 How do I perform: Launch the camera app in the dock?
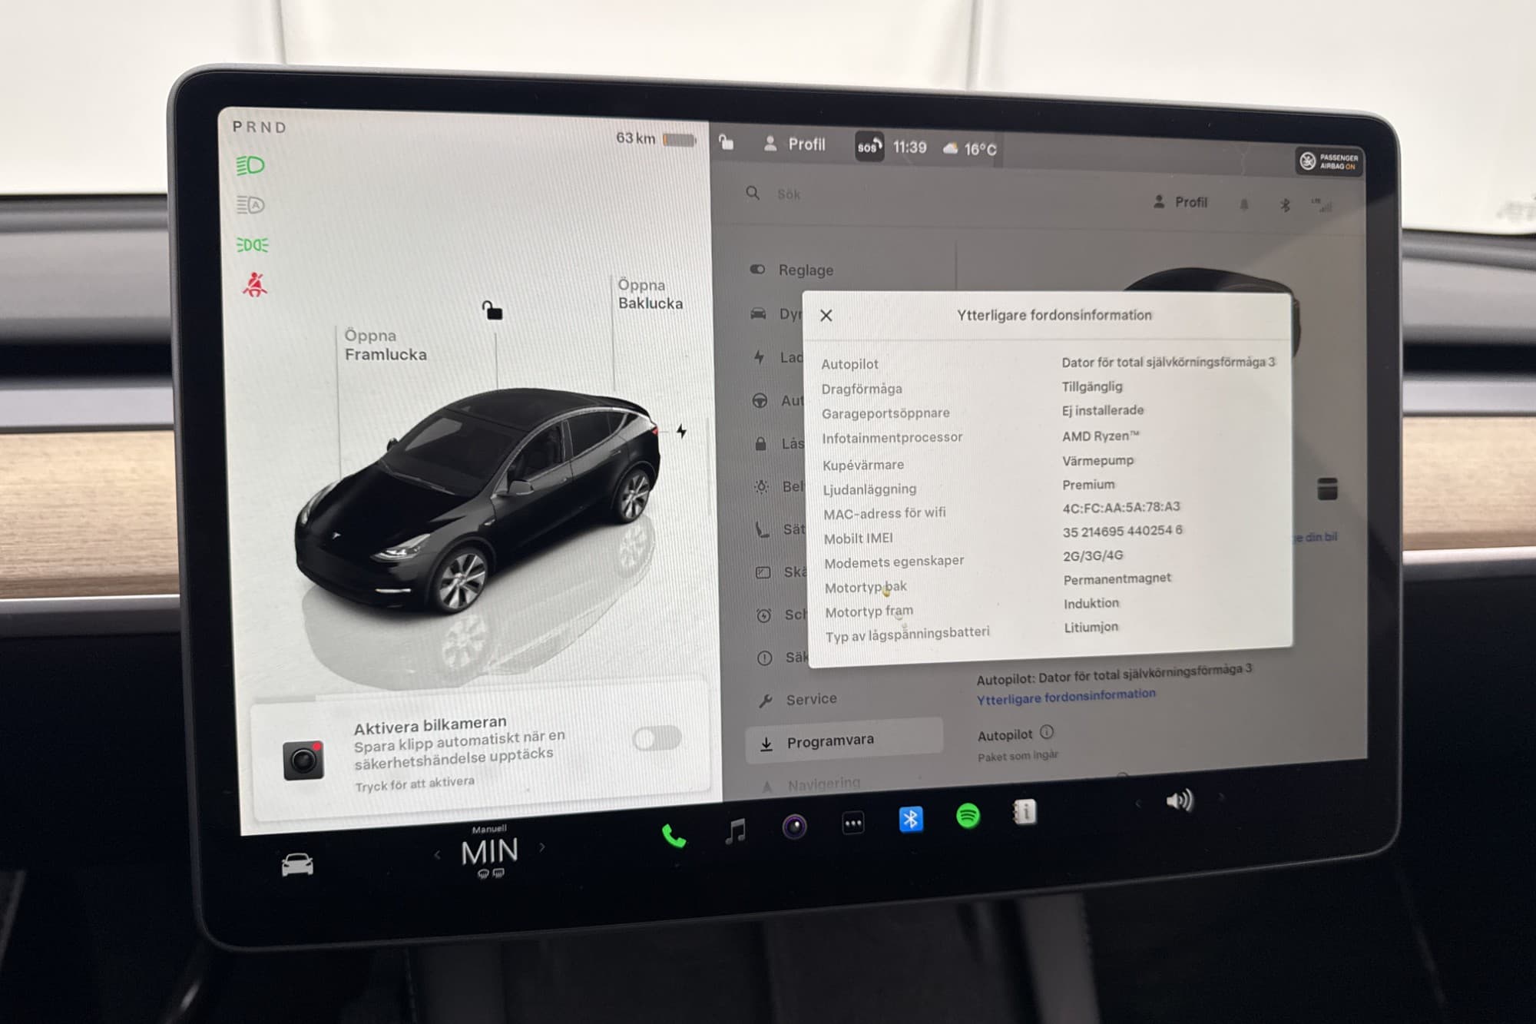[x=794, y=827]
